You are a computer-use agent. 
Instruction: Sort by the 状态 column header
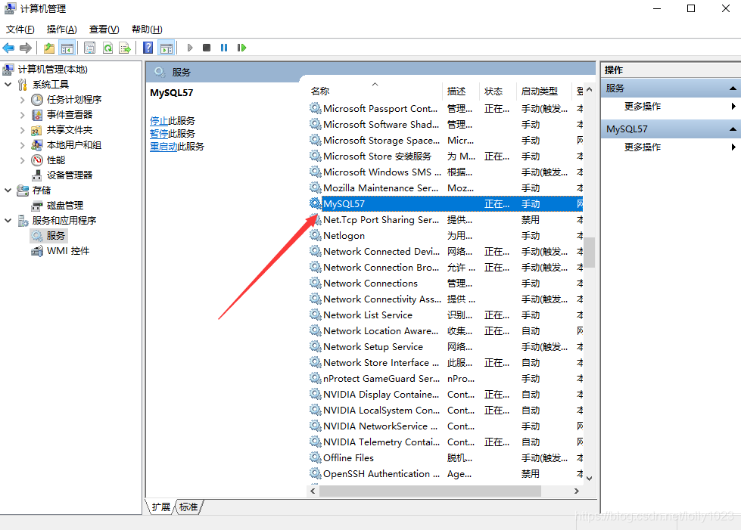[x=498, y=91]
